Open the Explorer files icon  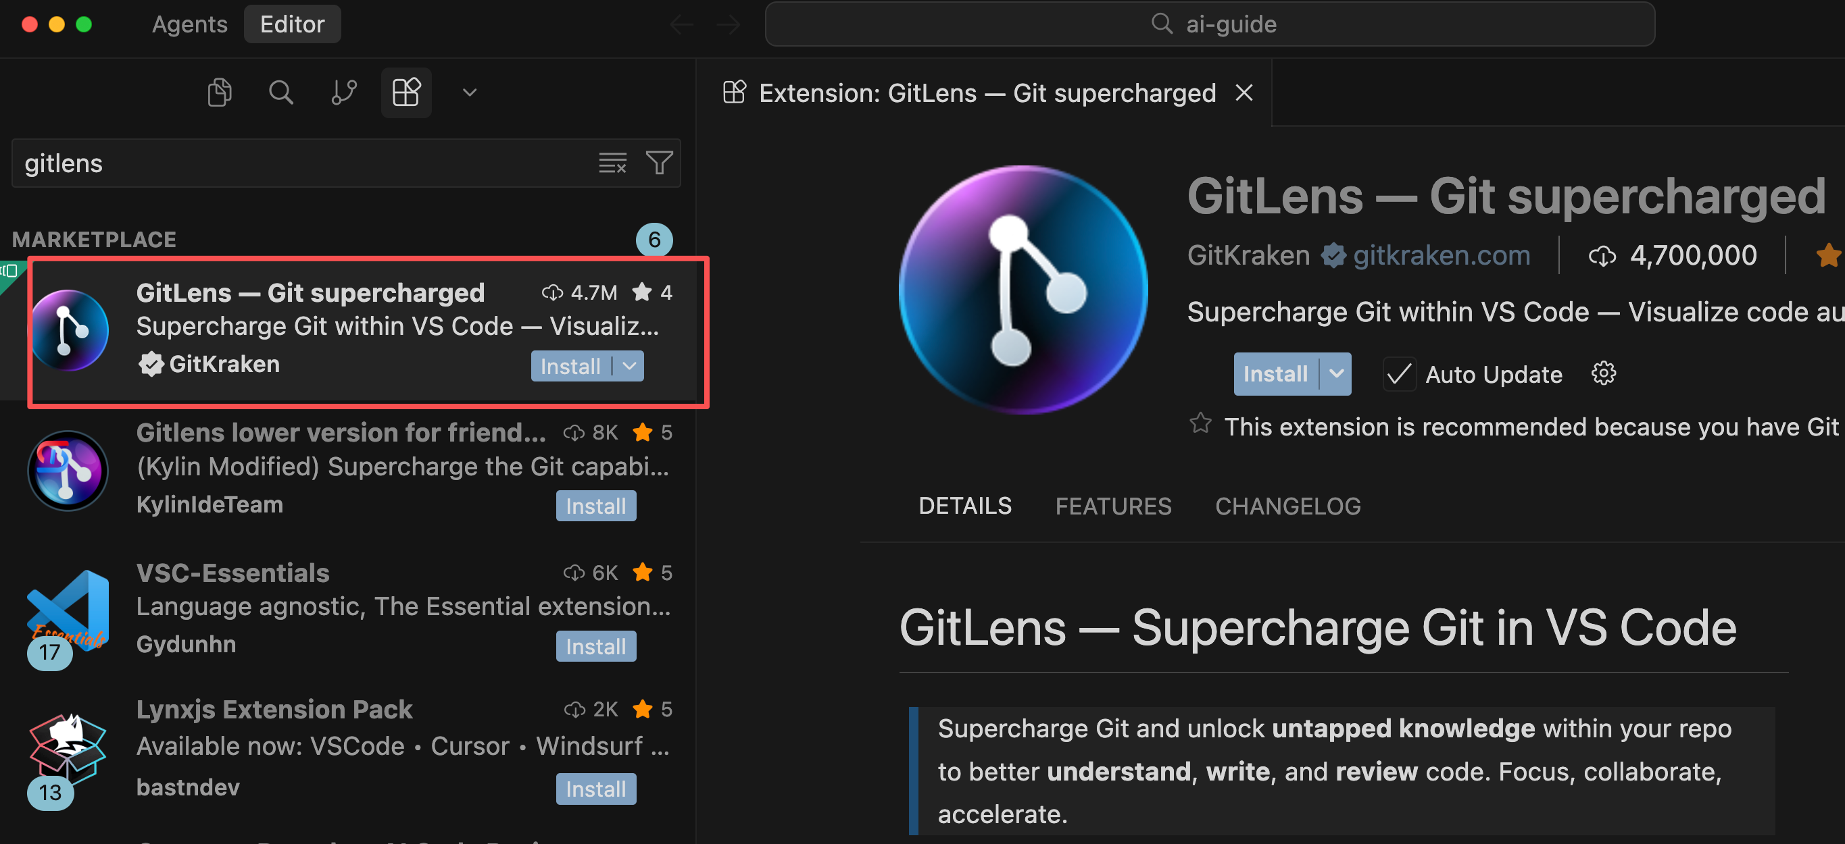(x=219, y=93)
